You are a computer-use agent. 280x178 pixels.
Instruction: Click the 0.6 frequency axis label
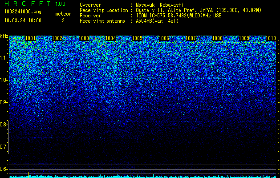[4, 169]
